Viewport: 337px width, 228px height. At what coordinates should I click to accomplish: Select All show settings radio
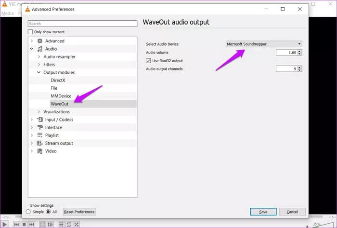(48, 212)
